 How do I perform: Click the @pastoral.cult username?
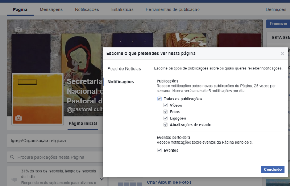coord(84,110)
